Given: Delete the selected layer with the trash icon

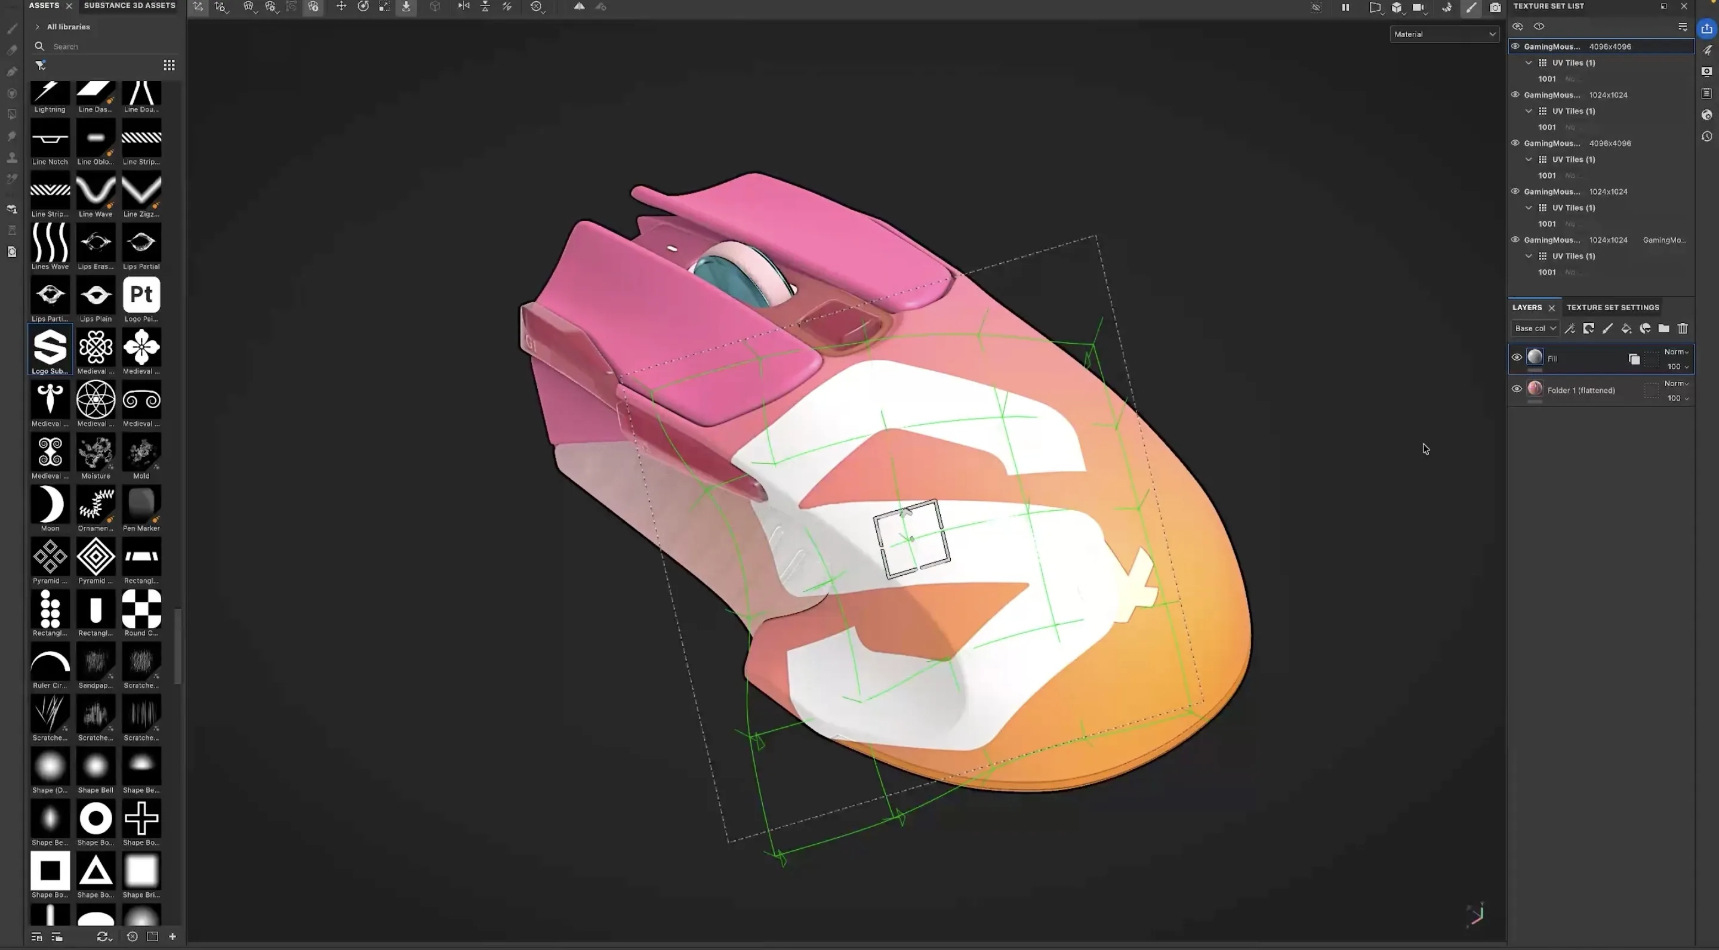Looking at the screenshot, I should pyautogui.click(x=1683, y=328).
